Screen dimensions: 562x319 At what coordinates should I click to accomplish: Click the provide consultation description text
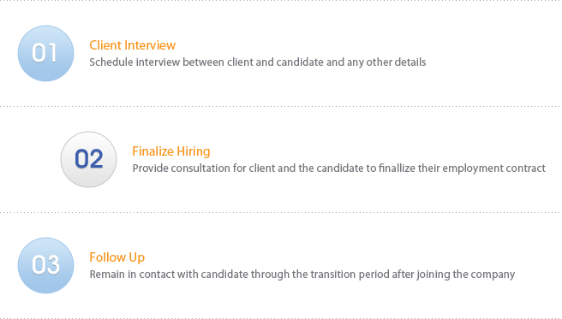coord(338,168)
